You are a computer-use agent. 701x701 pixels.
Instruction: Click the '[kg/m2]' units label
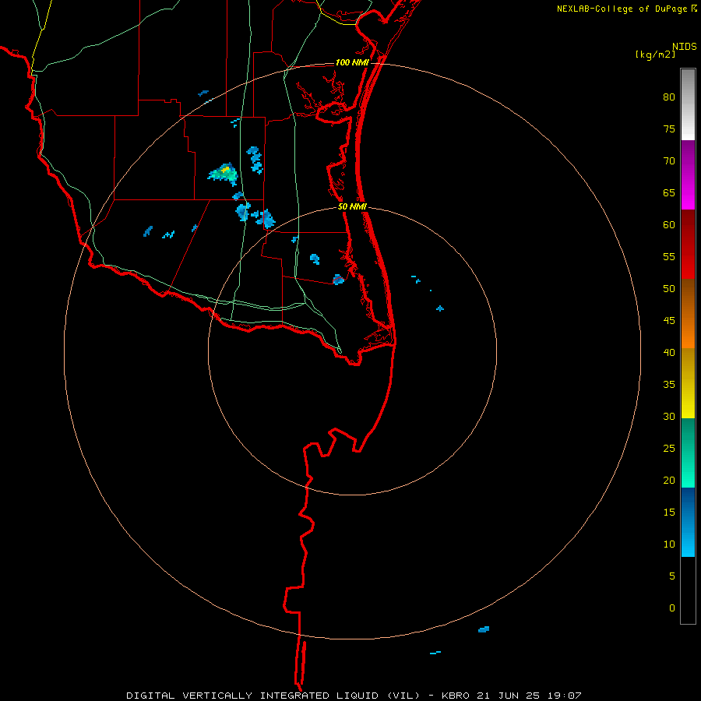[655, 55]
